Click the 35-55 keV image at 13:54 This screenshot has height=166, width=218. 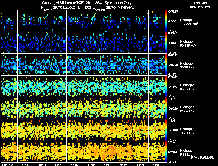42,86
